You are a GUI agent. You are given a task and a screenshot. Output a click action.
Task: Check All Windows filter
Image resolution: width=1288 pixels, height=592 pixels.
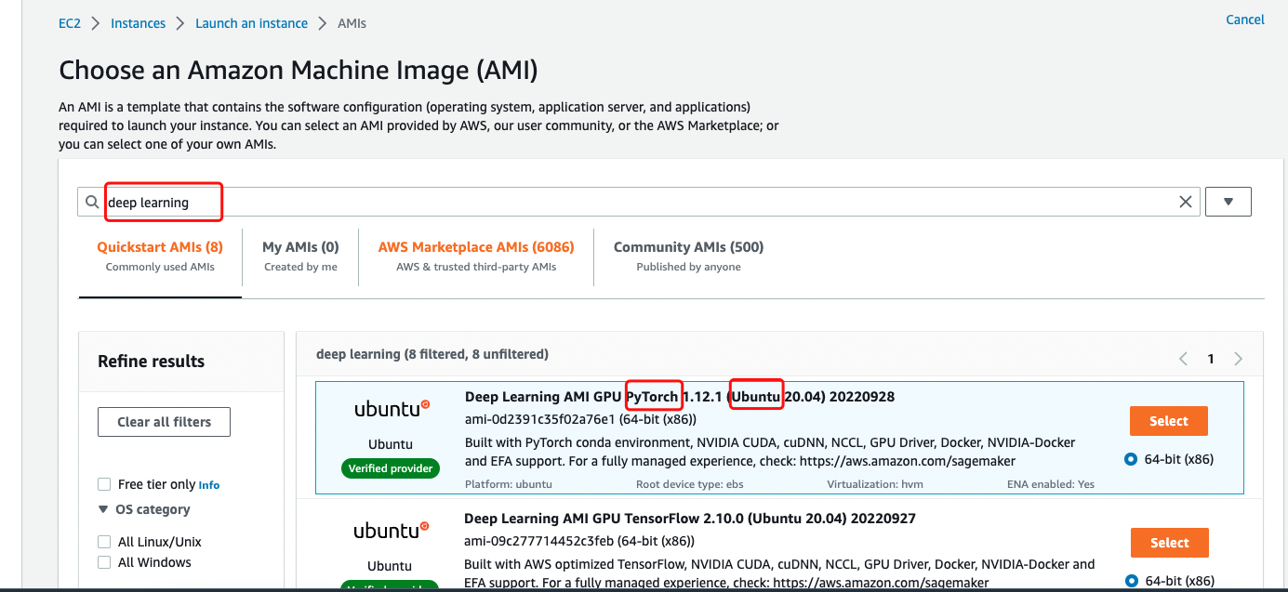[105, 562]
